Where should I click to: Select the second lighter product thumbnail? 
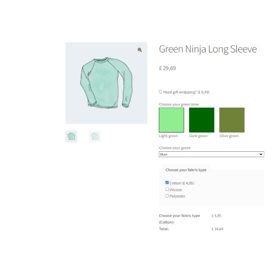click(95, 137)
